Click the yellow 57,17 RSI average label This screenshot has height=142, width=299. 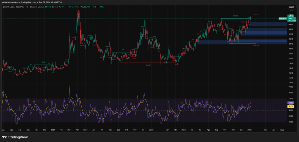click(291, 106)
